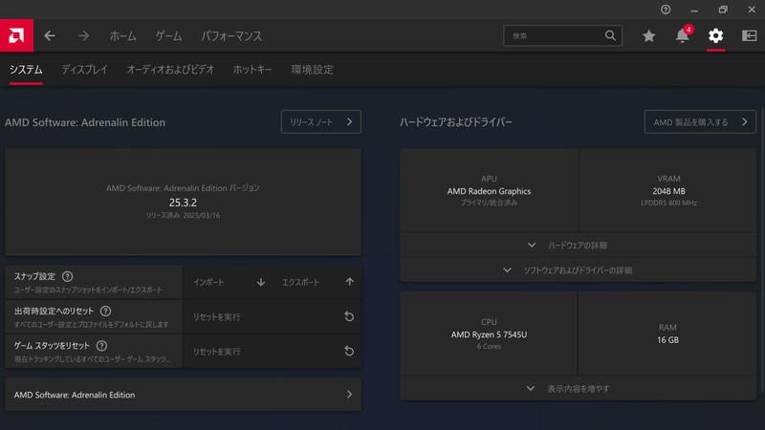
Task: Click AMD Ryzen 5 7545U text
Action: tap(489, 334)
